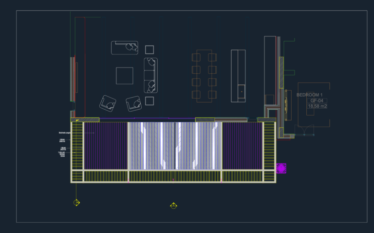
Task: Select the long vertical yellow hatched wall segment
Action: click(x=281, y=72)
